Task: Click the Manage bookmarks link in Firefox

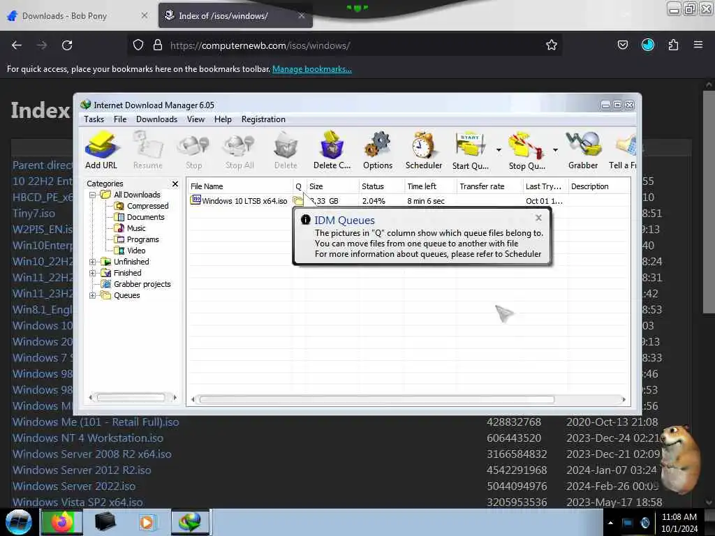Action: pyautogui.click(x=312, y=69)
